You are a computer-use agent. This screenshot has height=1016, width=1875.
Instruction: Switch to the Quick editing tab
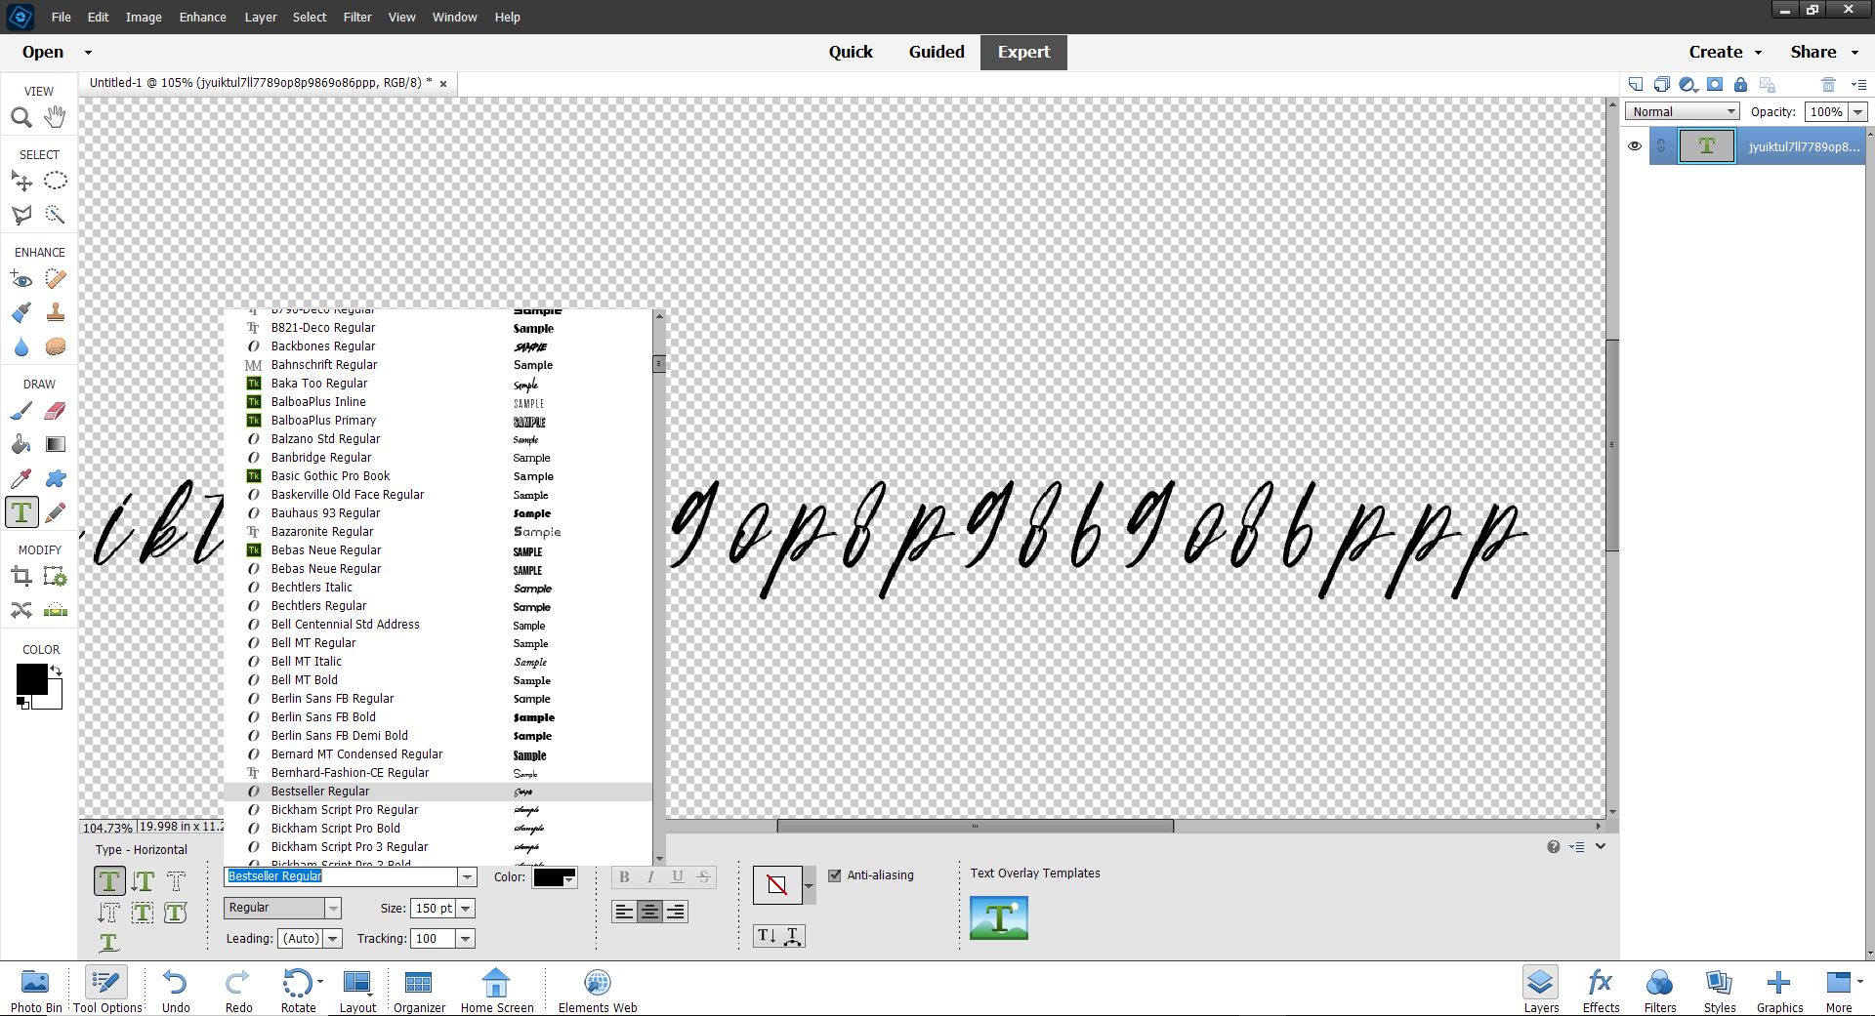pos(851,52)
